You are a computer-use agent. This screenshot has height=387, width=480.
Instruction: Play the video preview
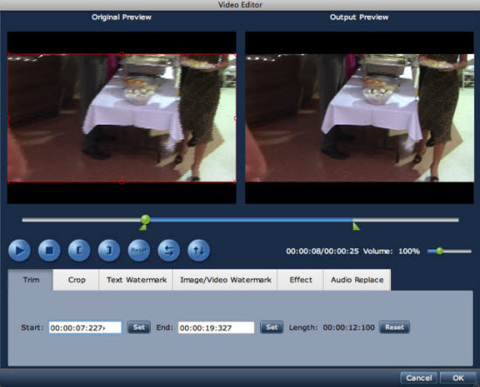point(19,251)
